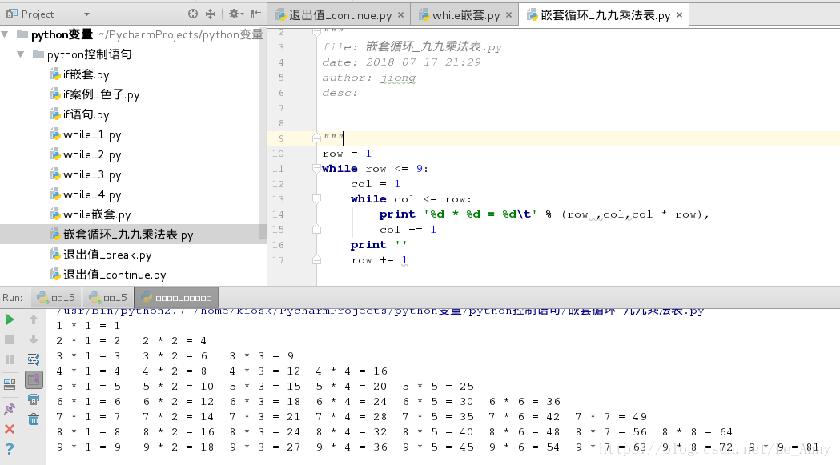Click the Collapse All icon in Project panel
This screenshot has height=465, width=840.
[x=210, y=14]
